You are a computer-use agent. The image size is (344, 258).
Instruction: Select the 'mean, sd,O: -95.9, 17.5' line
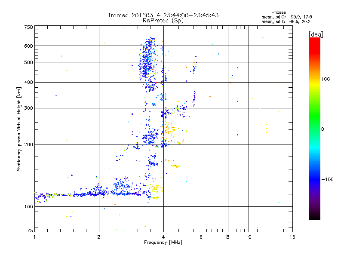pyautogui.click(x=286, y=17)
